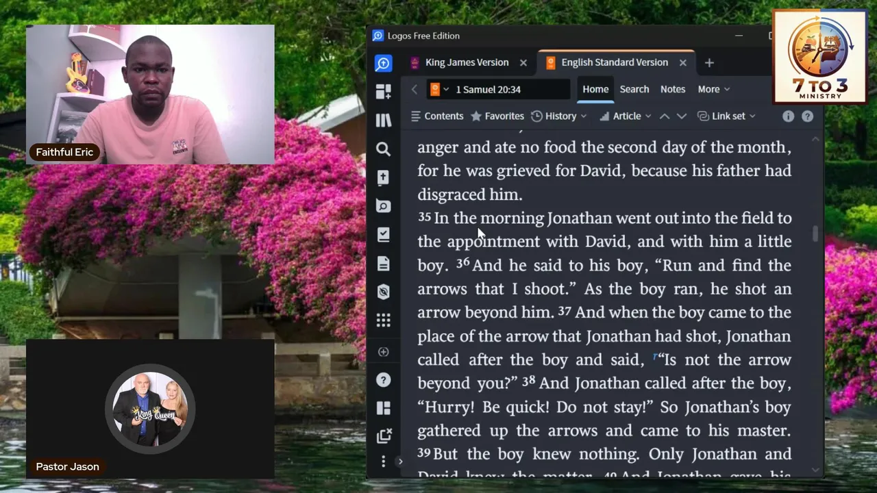The image size is (877, 493).
Task: Click the word "disgraced" in the passage
Action: (452, 194)
